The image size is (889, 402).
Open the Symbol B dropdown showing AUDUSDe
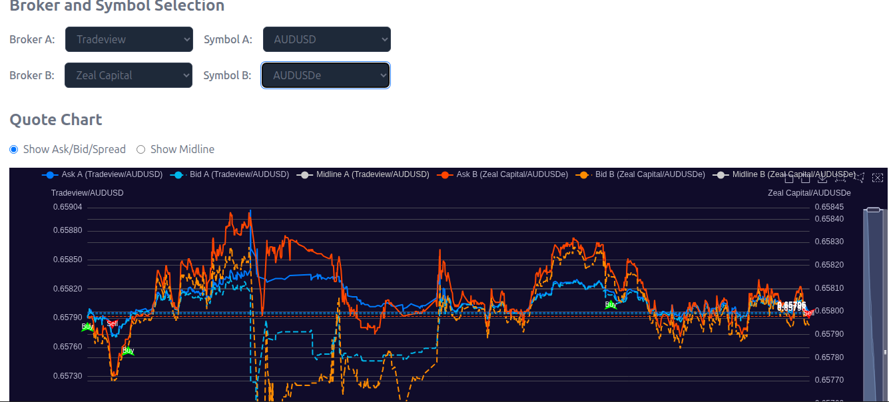tap(326, 75)
